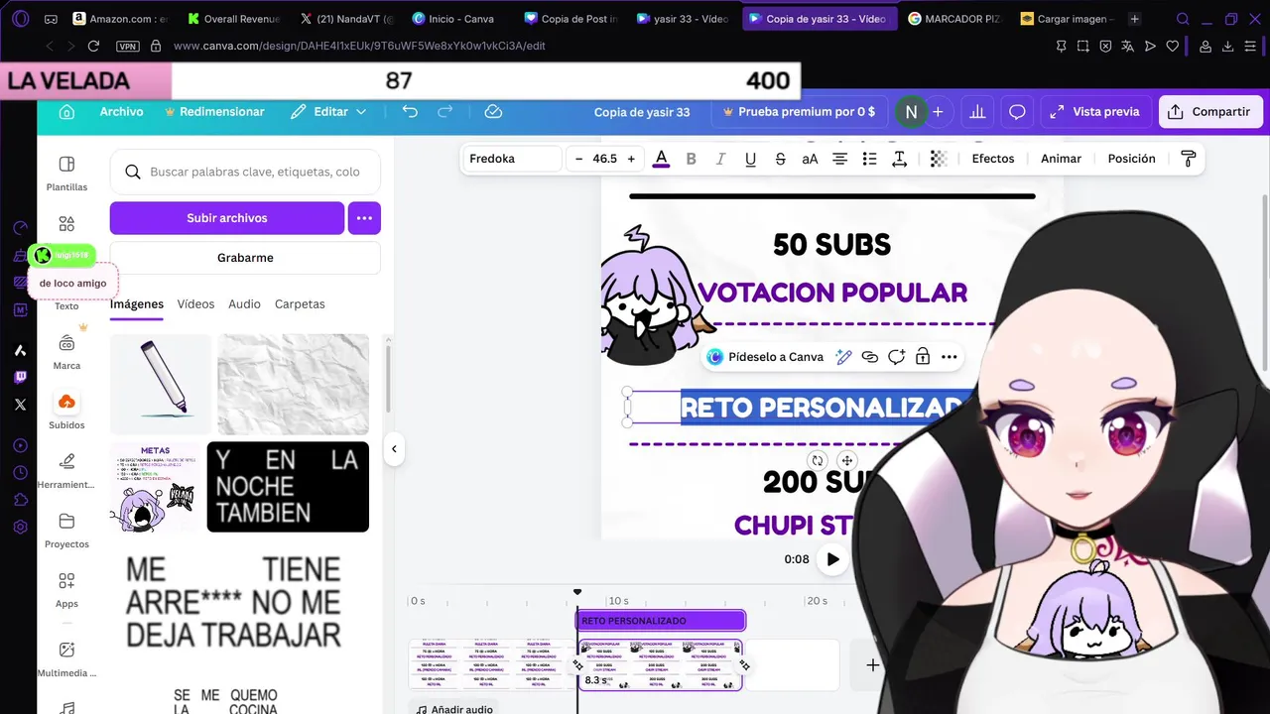Select the pen image thumbnail
The width and height of the screenshot is (1270, 714).
point(161,384)
